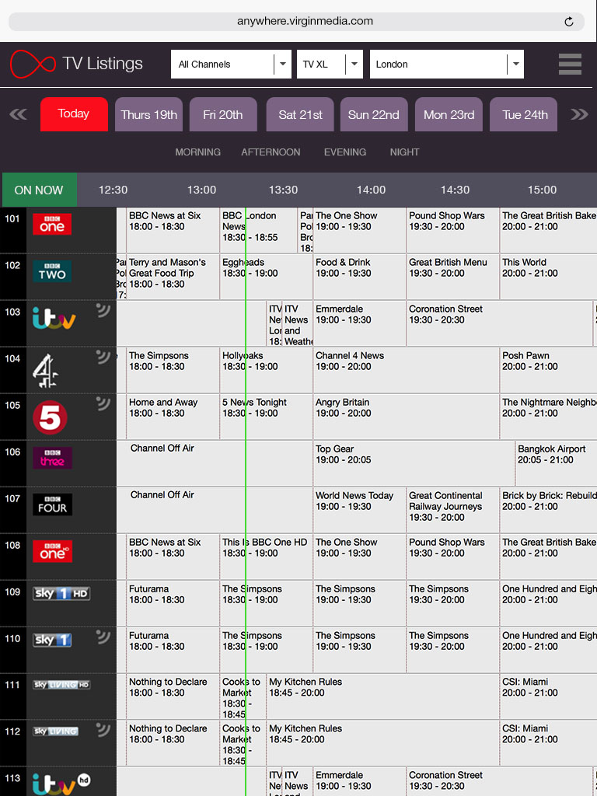Viewport: 597px width, 796px height.
Task: Open BBC News at Six on channel 101
Action: coord(173,230)
